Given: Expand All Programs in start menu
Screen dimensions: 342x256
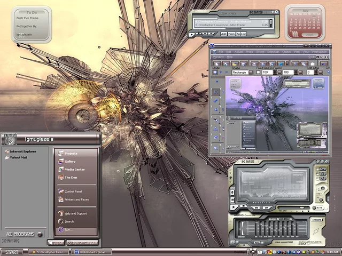Looking at the screenshot, I should point(20,234).
